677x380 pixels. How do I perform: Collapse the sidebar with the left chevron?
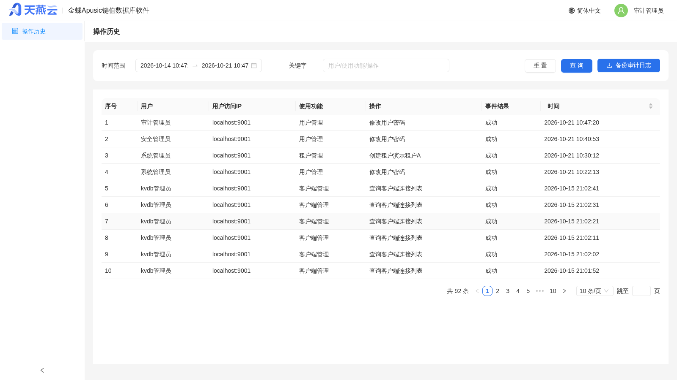[x=42, y=370]
